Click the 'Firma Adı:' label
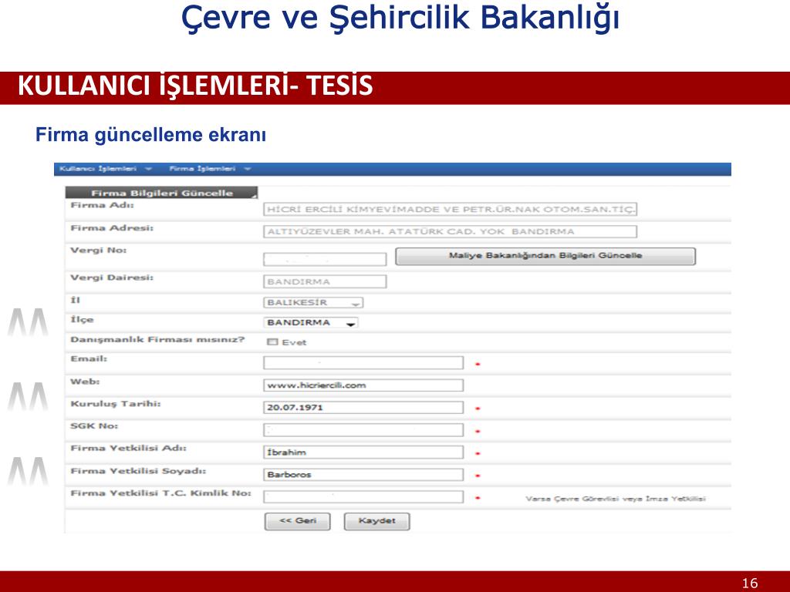 103,205
